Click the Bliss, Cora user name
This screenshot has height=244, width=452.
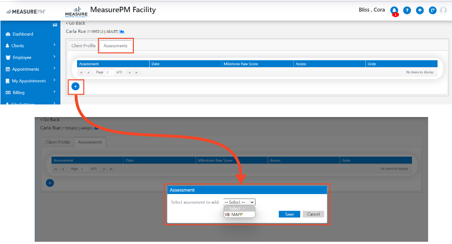pyautogui.click(x=372, y=10)
